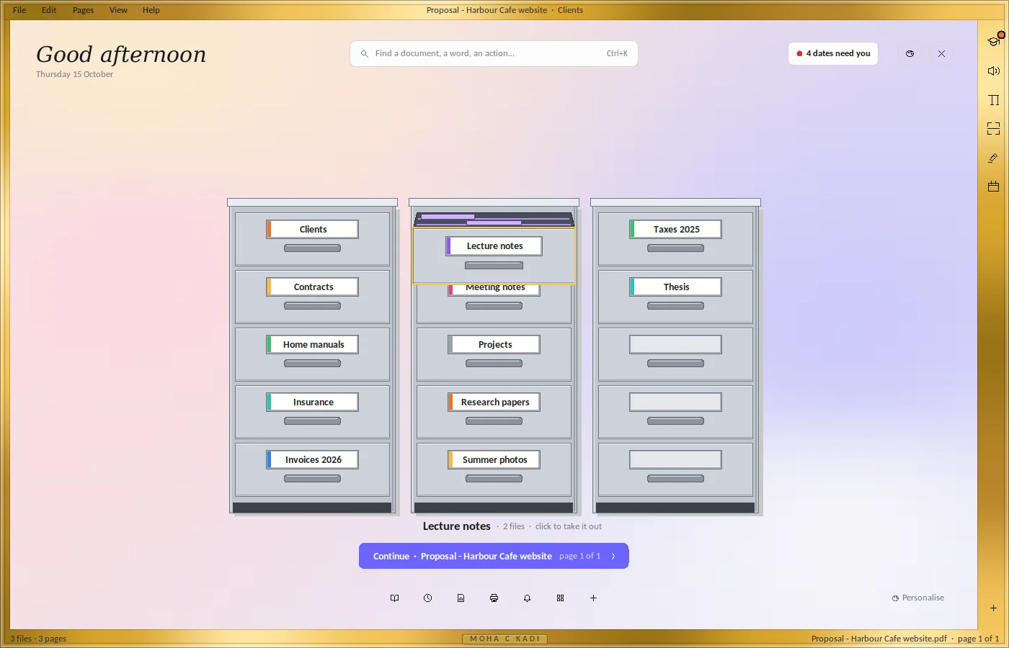Click the graduation cap icon in the sidebar
1009x648 pixels.
(993, 42)
